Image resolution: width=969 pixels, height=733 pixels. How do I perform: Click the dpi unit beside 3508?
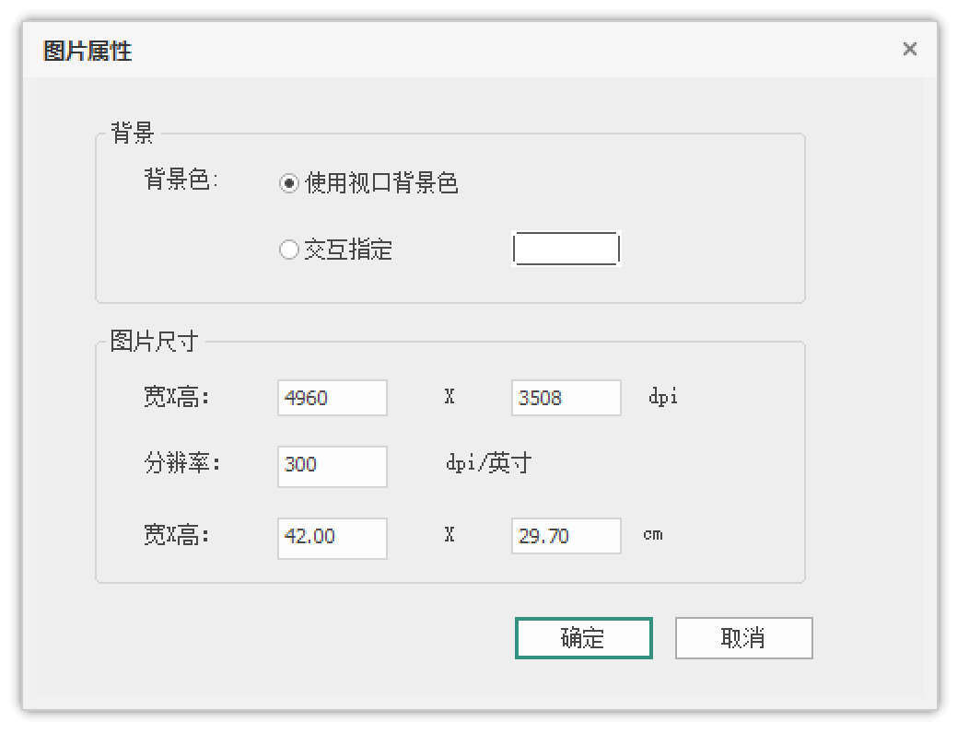point(663,398)
